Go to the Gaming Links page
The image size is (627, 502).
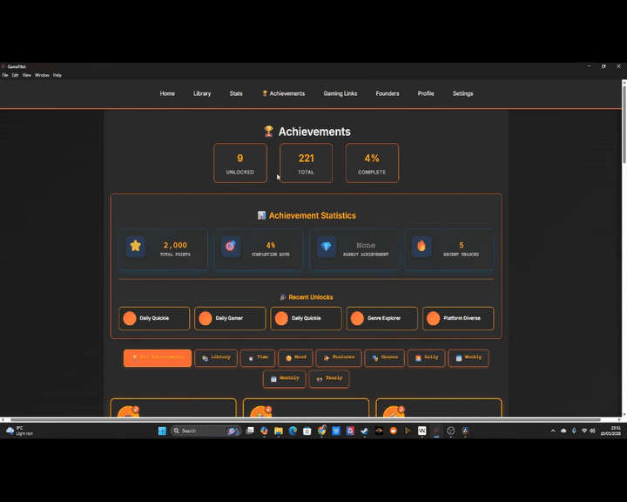tap(340, 94)
